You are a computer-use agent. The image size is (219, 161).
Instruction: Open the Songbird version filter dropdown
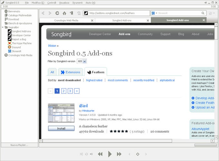point(82,61)
